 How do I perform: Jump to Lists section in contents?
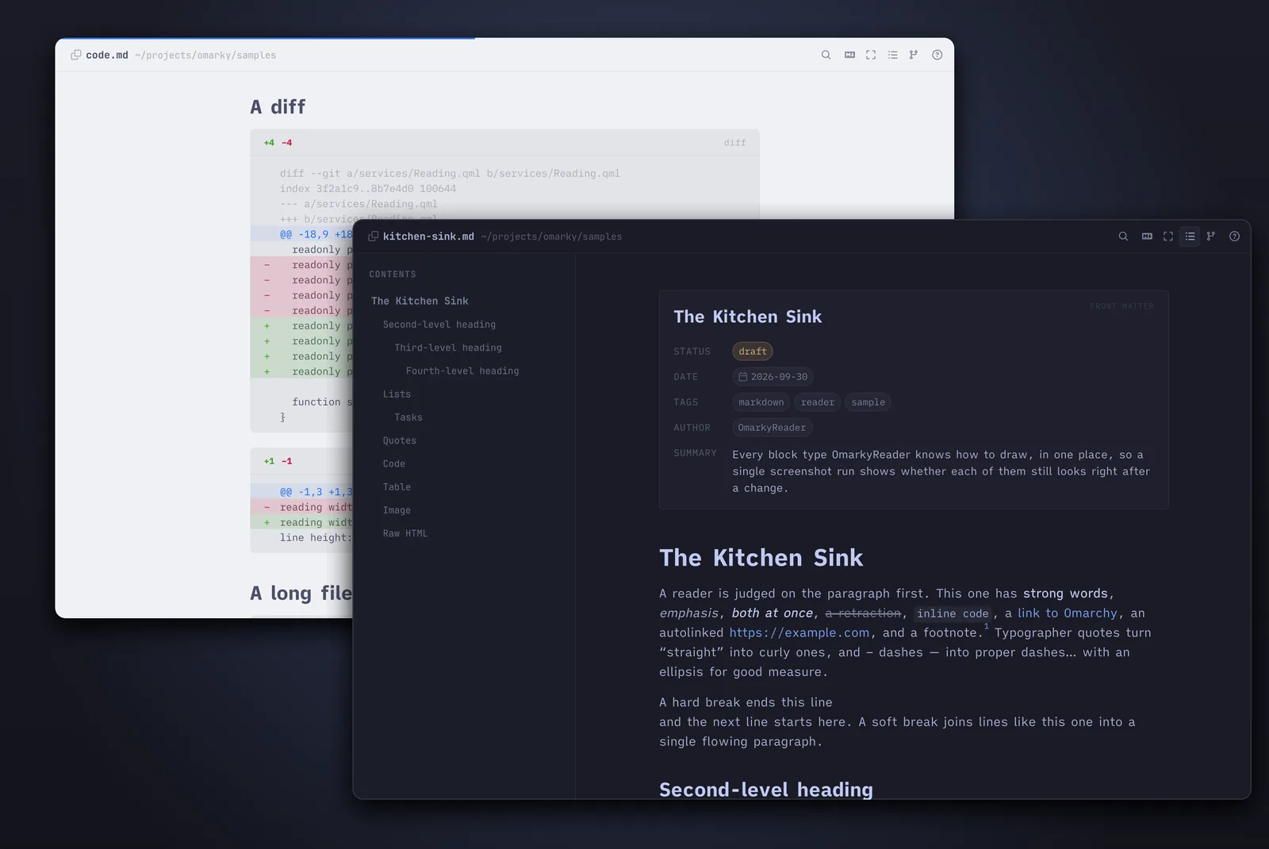click(x=397, y=394)
